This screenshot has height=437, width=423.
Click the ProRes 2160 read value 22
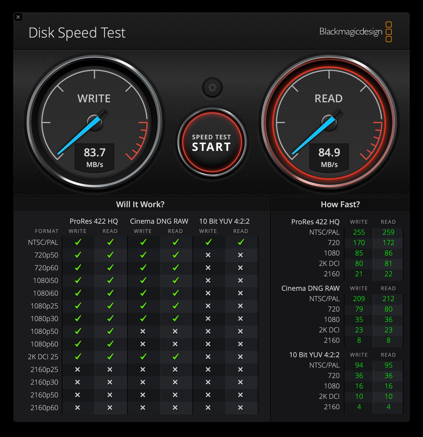[x=388, y=274]
